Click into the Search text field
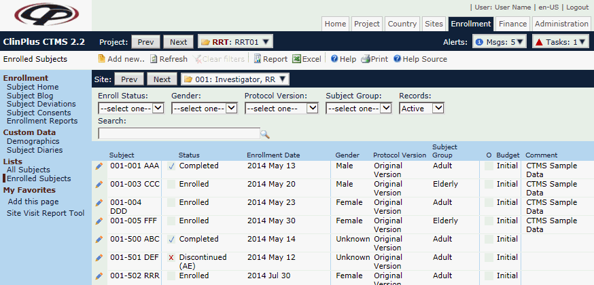Image resolution: width=594 pixels, height=285 pixels. tap(179, 134)
